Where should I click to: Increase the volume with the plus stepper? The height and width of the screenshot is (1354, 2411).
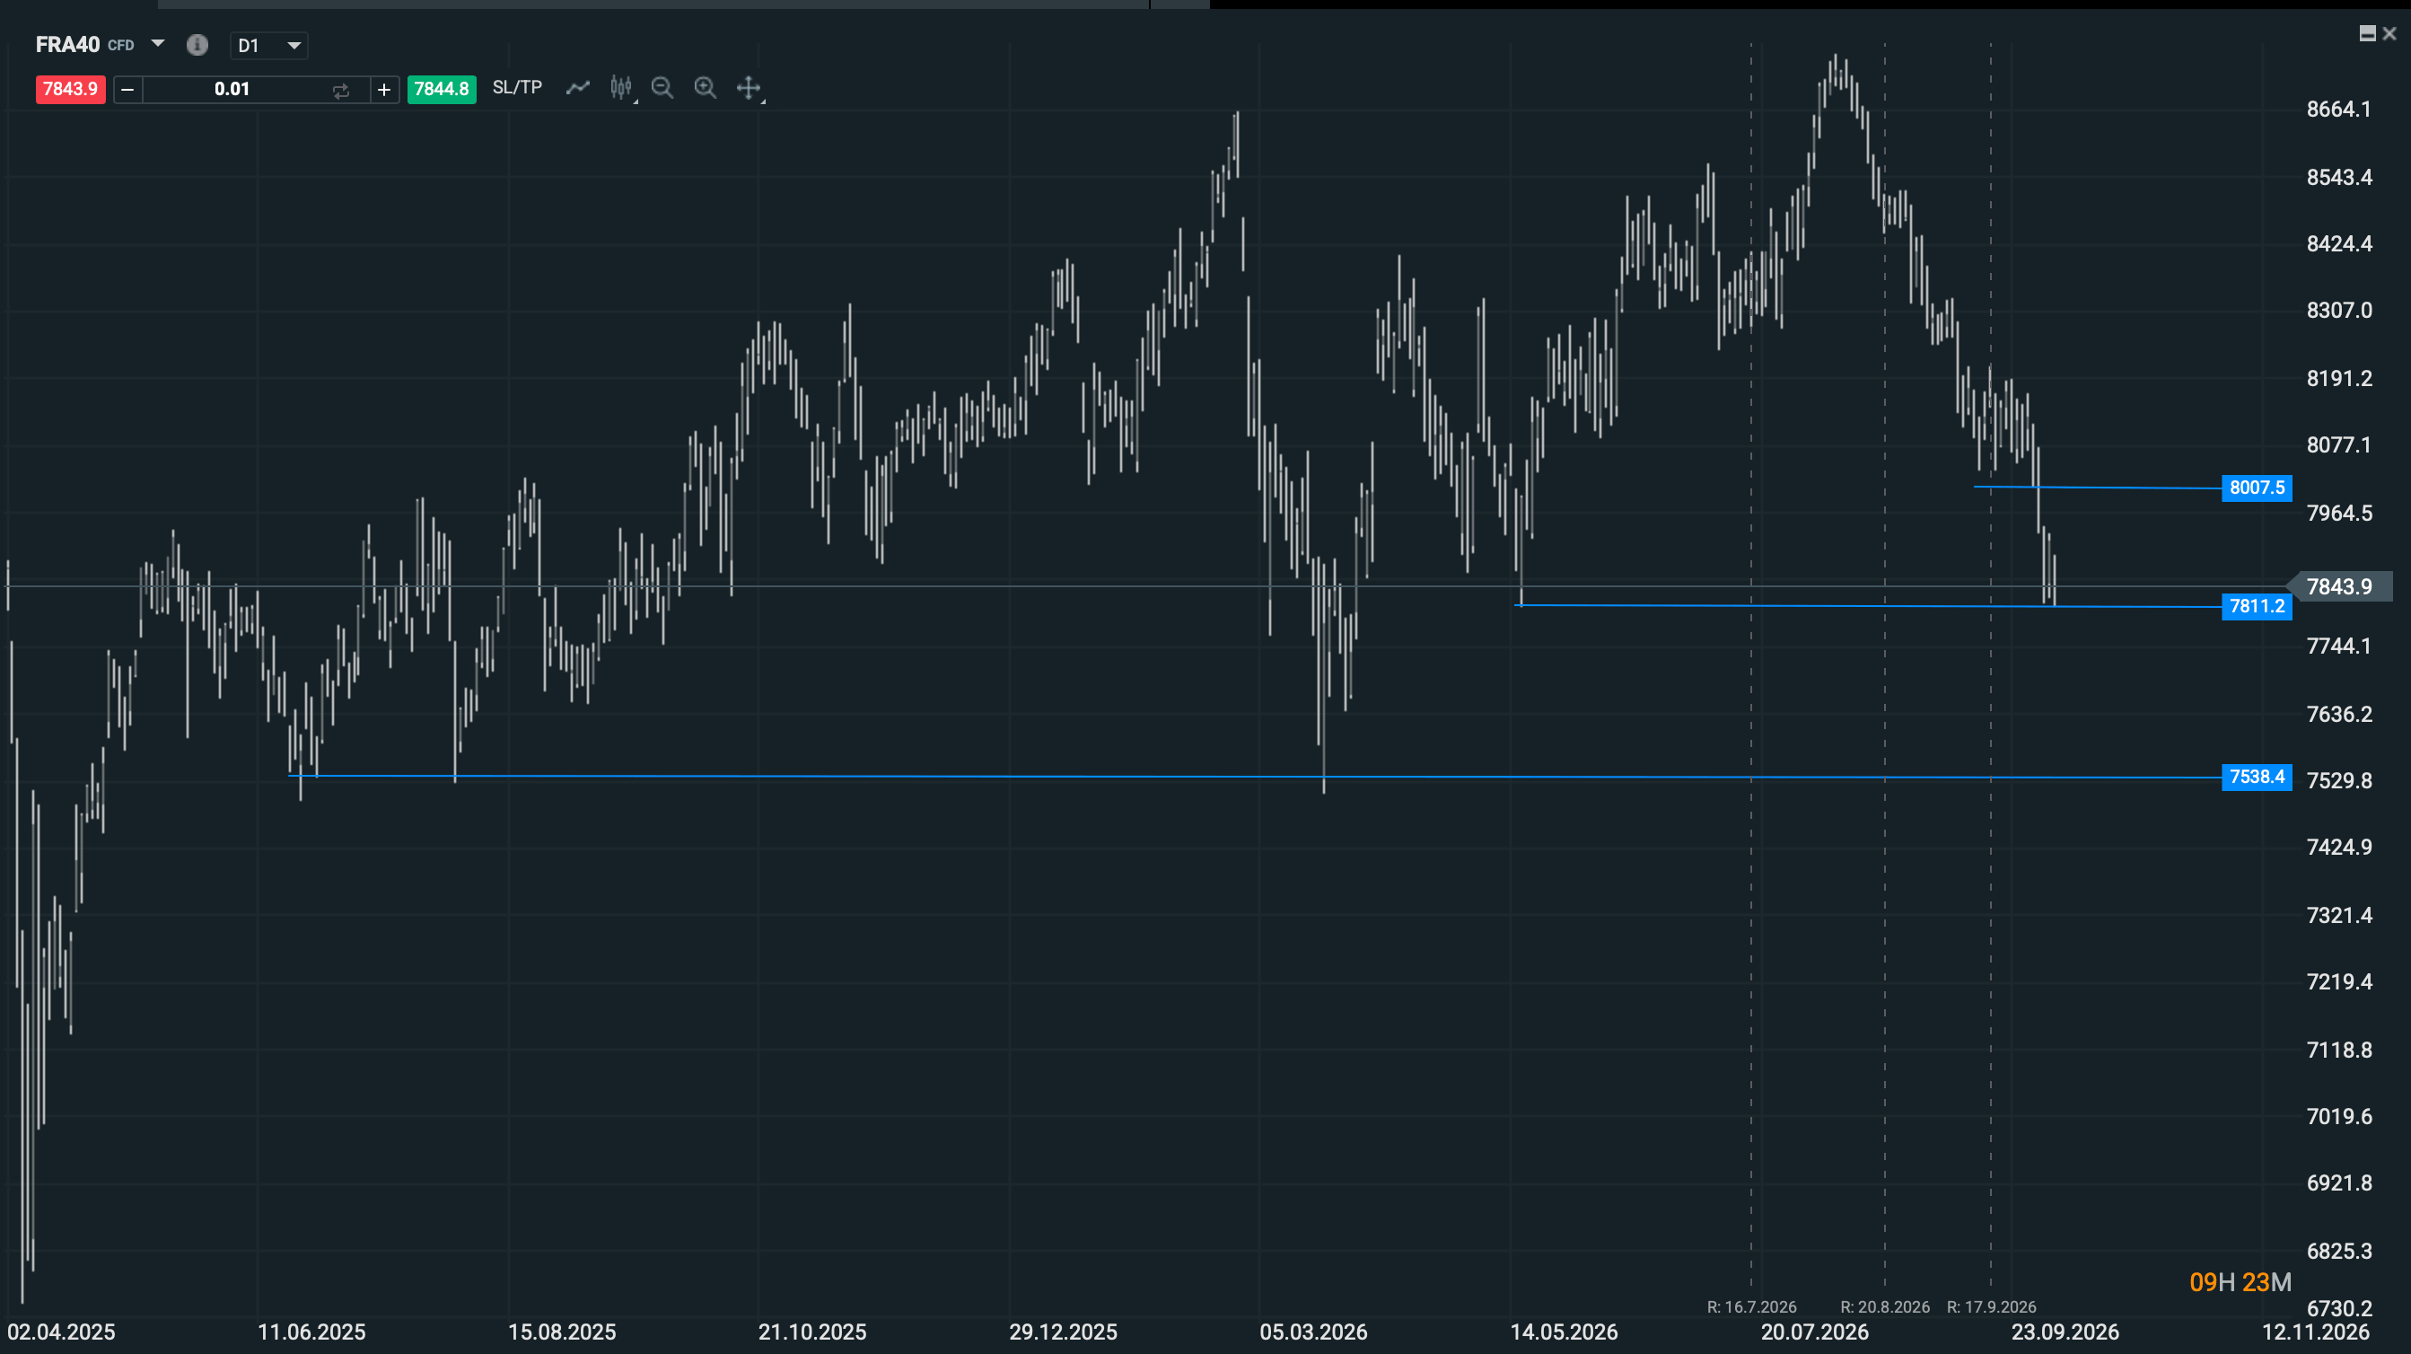point(384,90)
